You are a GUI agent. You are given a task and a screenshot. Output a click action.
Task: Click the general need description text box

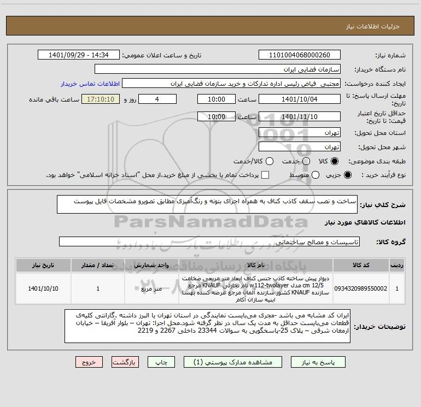pyautogui.click(x=207, y=204)
